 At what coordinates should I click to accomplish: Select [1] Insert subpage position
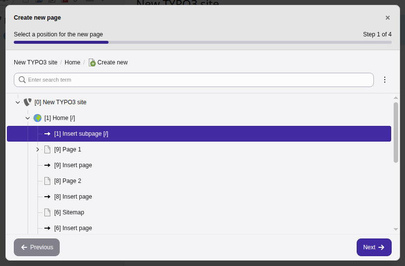click(x=199, y=134)
